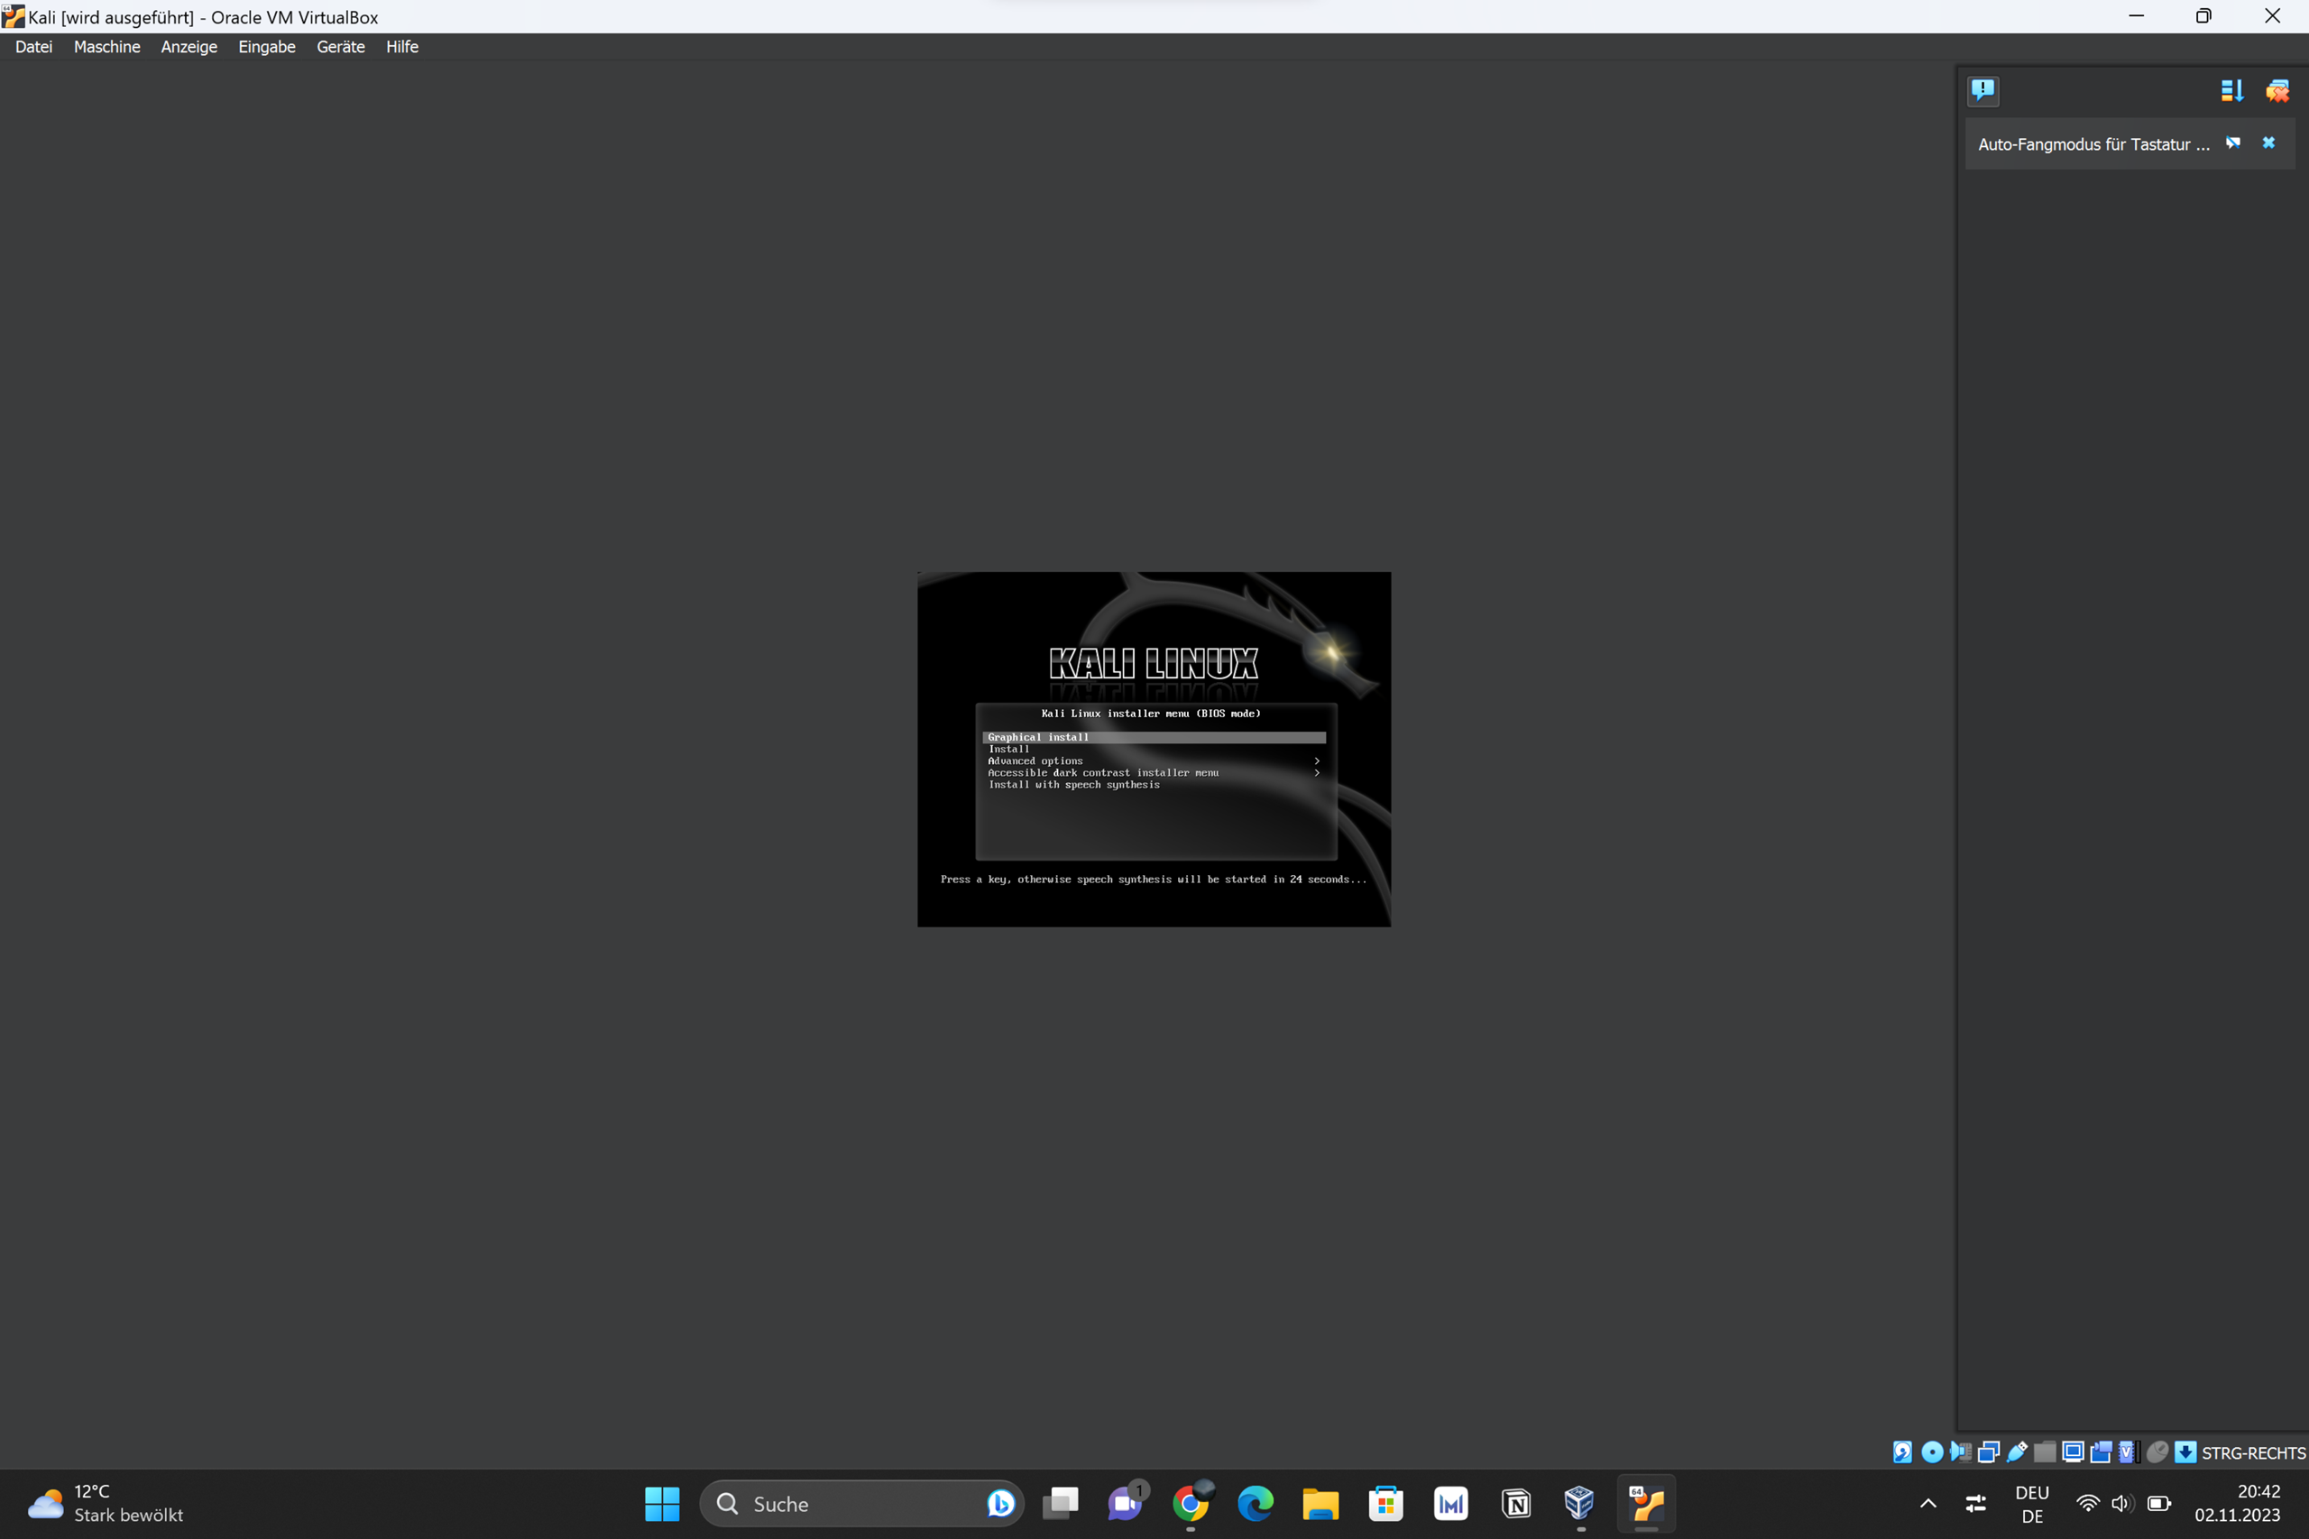Viewport: 2309px width, 1539px height.
Task: Click the recording status icon
Action: tap(2101, 1452)
